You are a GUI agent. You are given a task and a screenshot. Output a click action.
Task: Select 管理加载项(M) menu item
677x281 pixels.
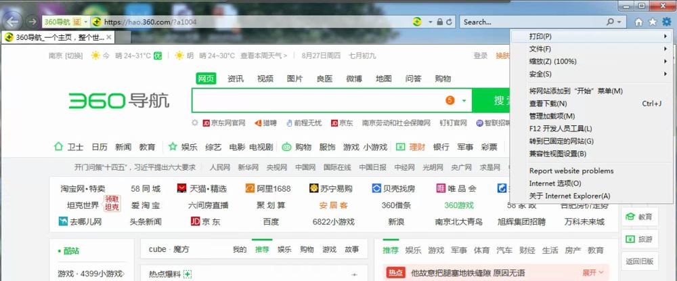tap(591, 116)
